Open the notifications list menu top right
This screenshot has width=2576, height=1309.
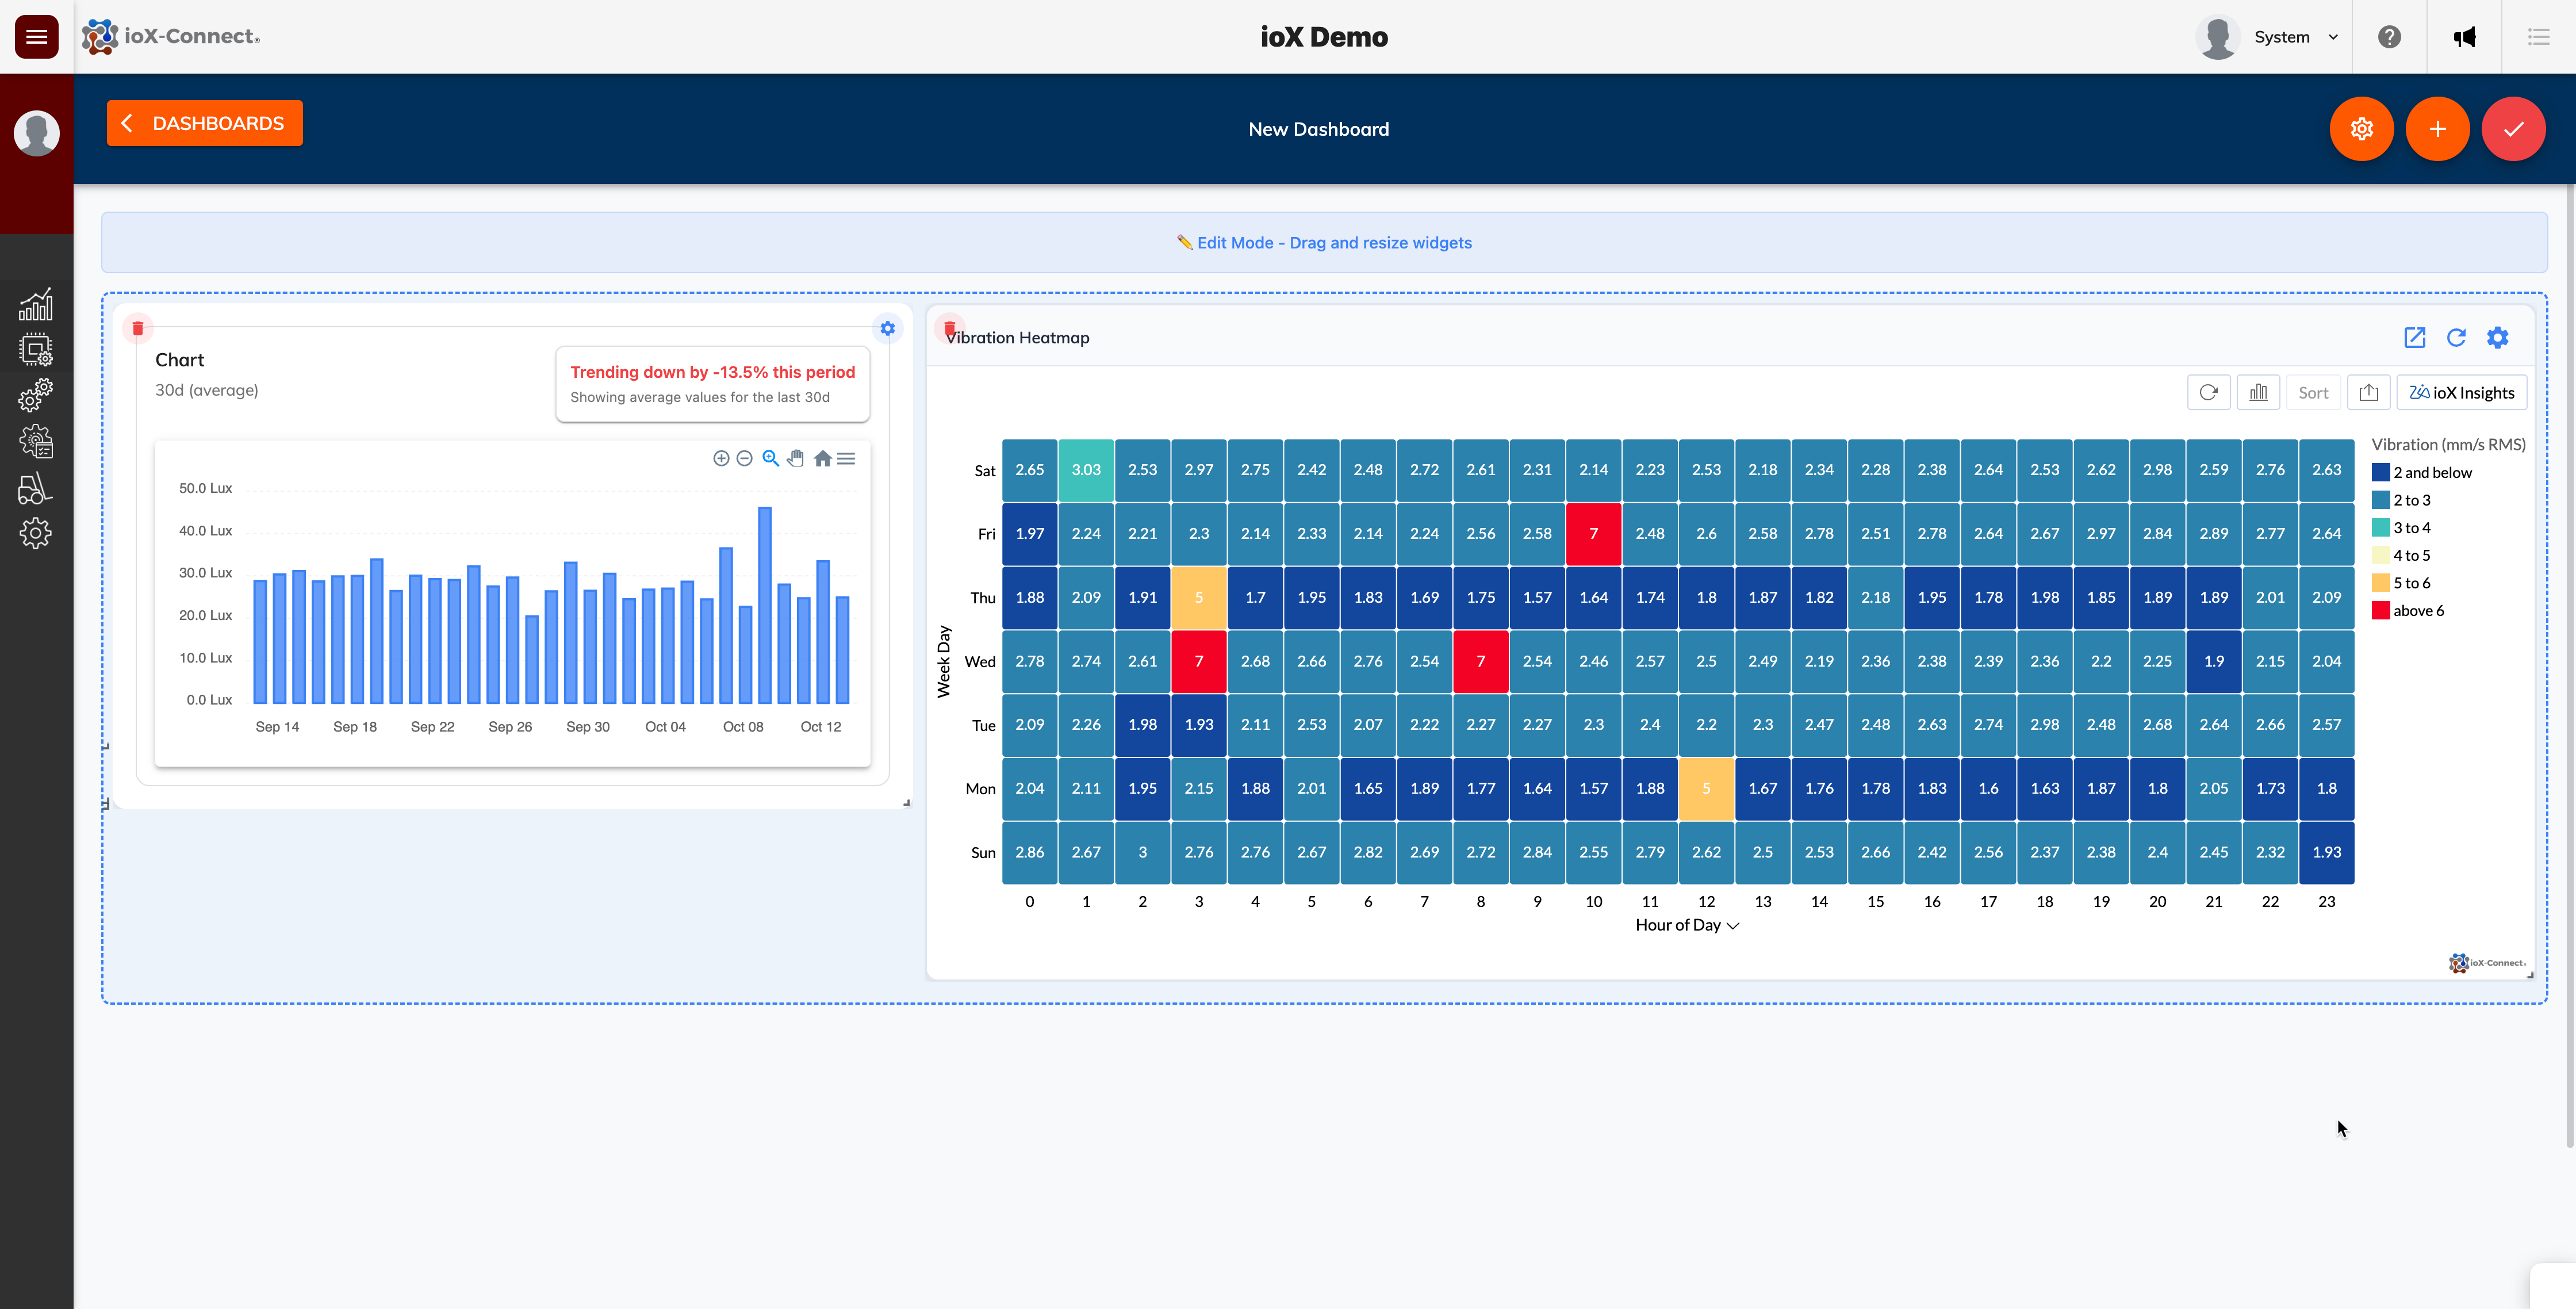(2540, 37)
